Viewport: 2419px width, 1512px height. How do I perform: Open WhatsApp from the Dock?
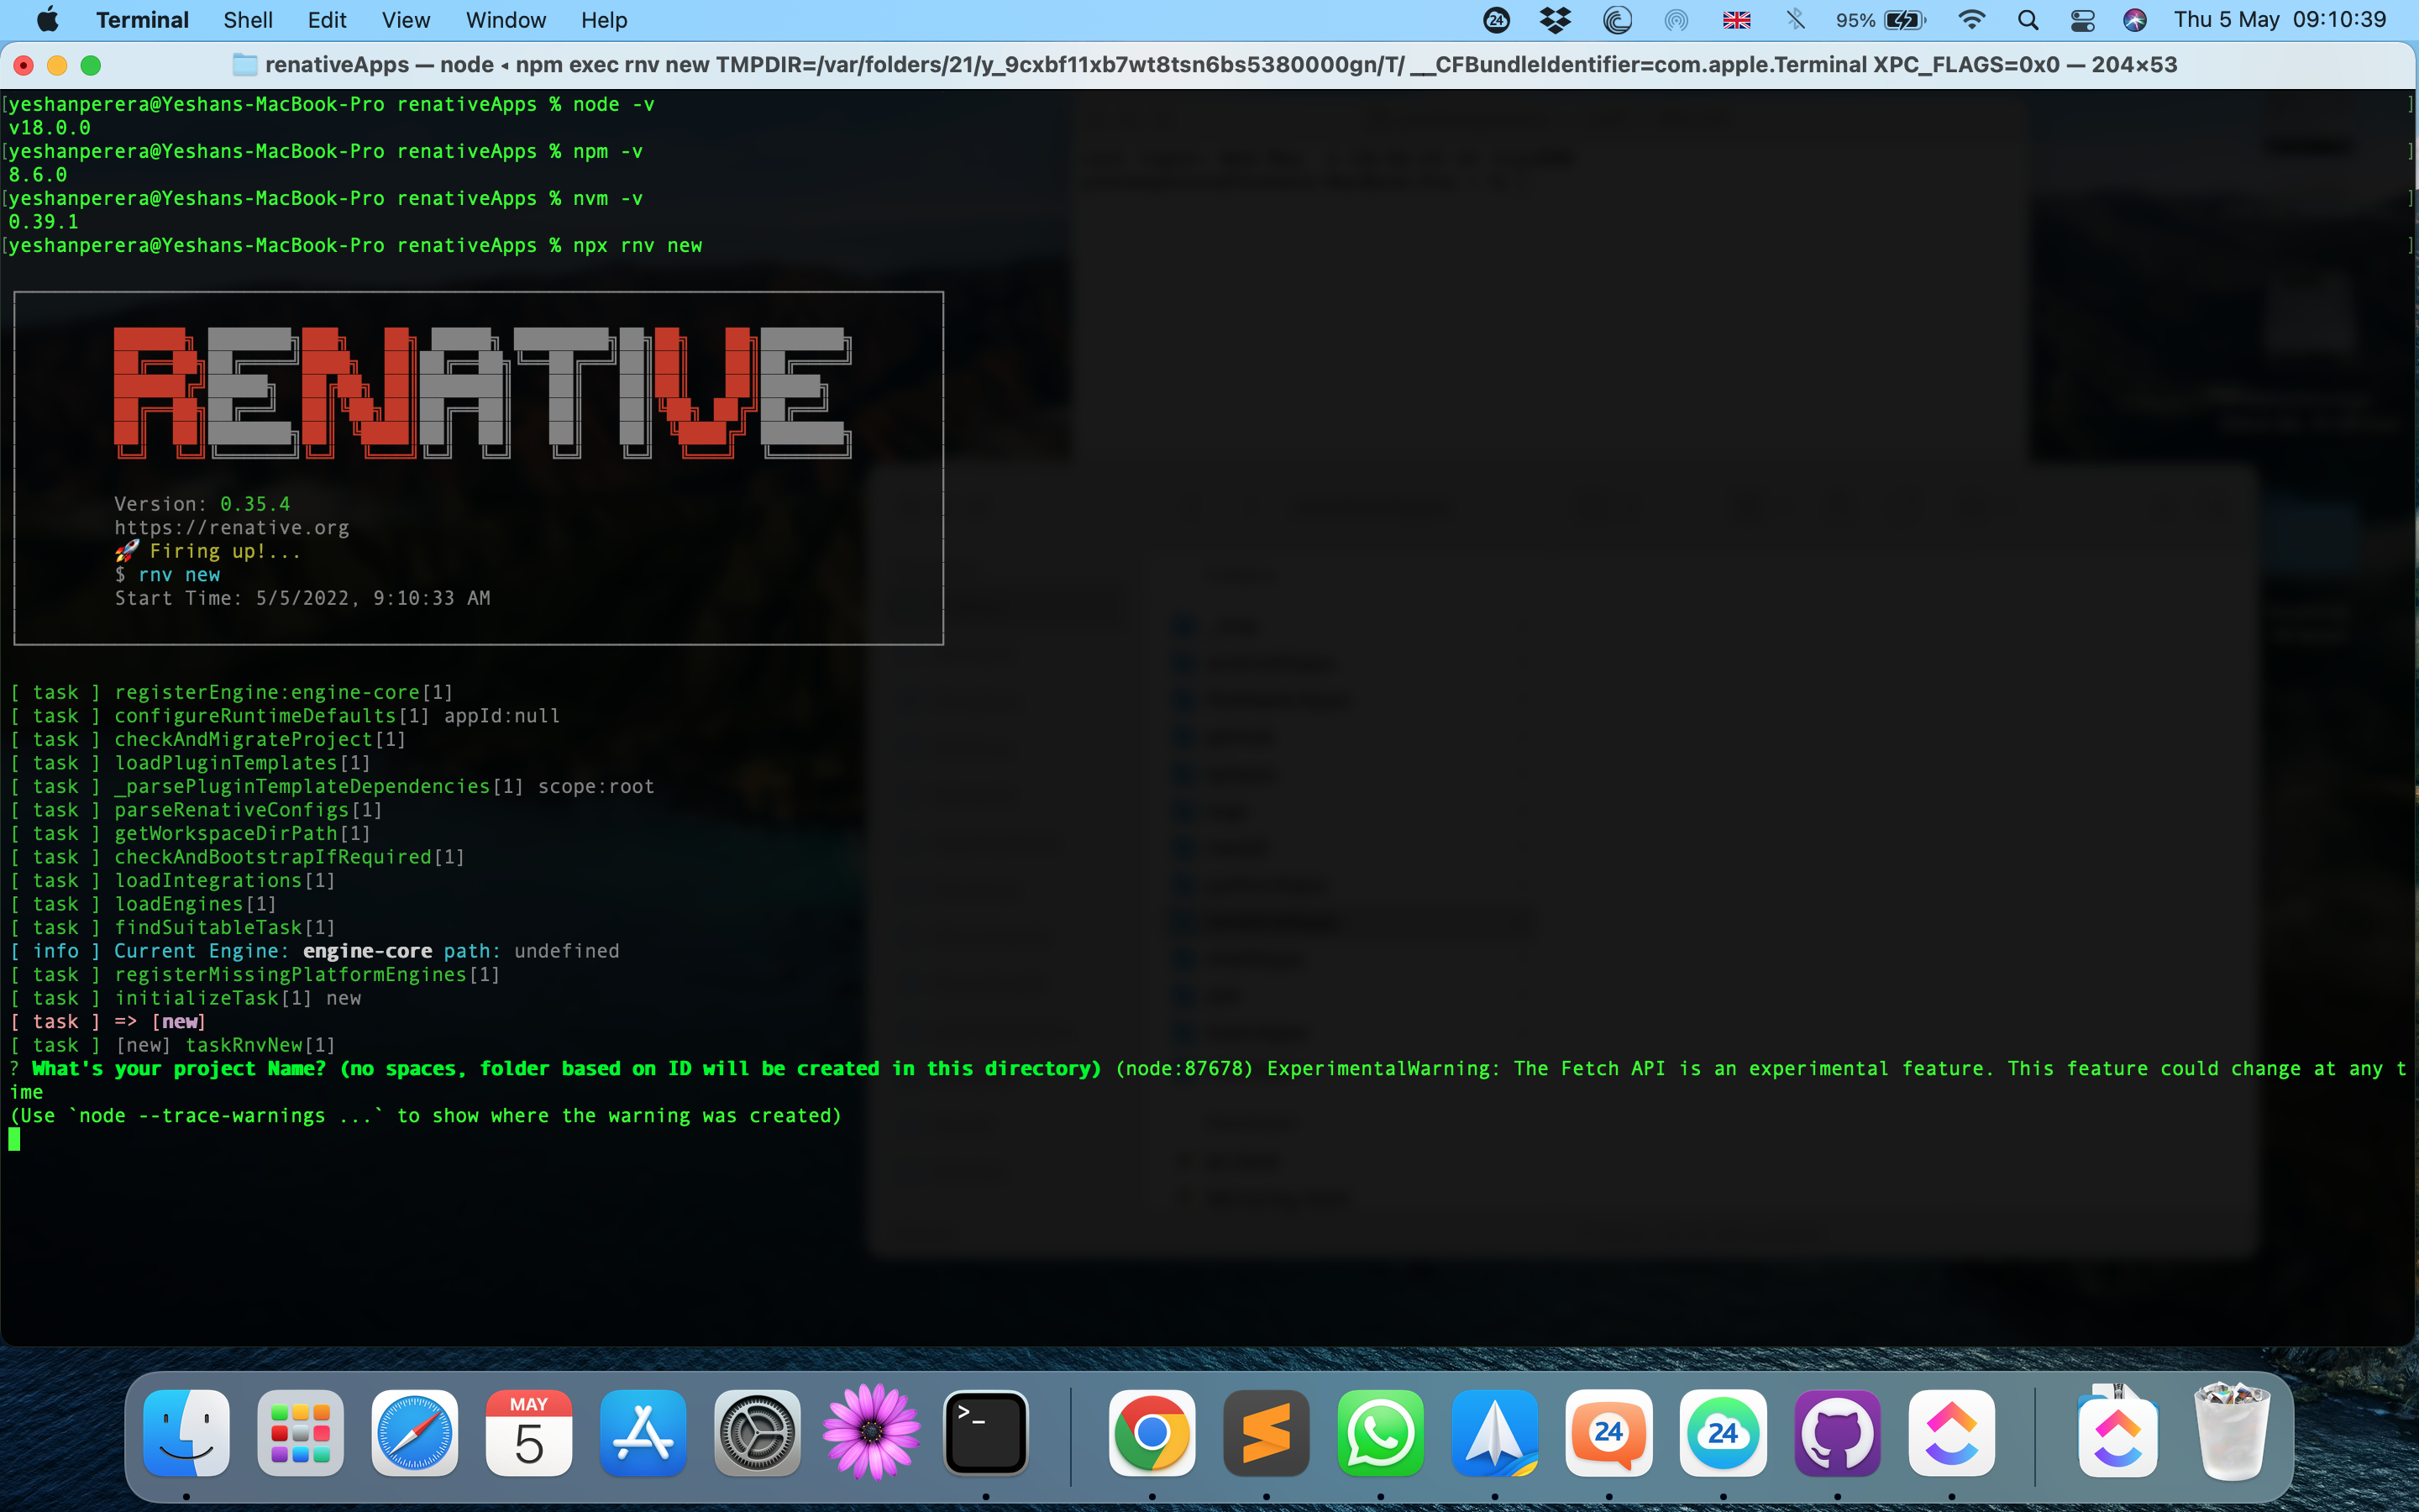1382,1433
